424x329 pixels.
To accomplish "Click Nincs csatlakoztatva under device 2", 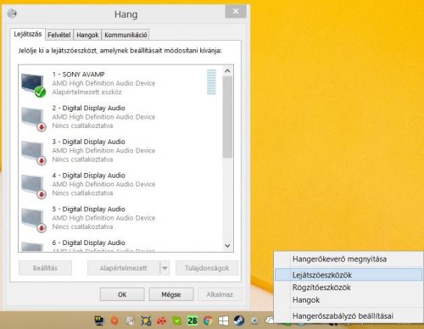I will click(x=82, y=125).
